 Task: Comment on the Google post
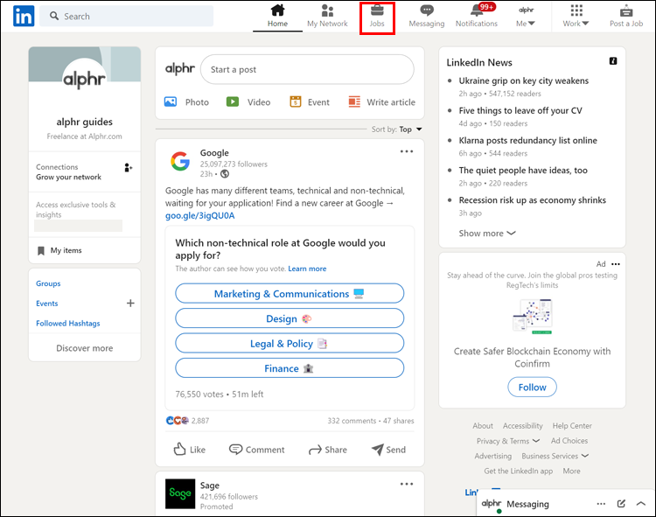[256, 450]
